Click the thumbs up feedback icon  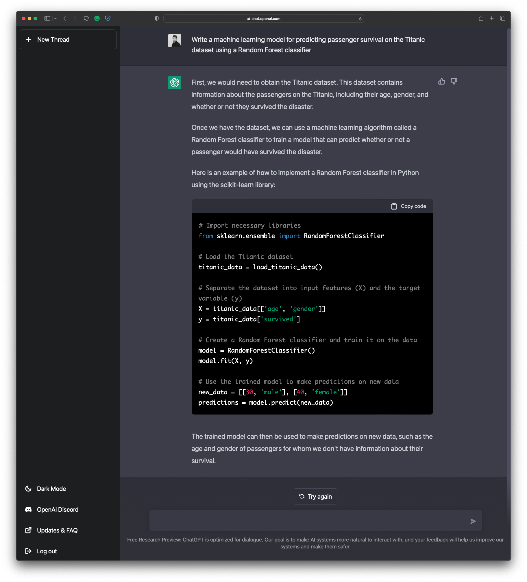point(441,82)
